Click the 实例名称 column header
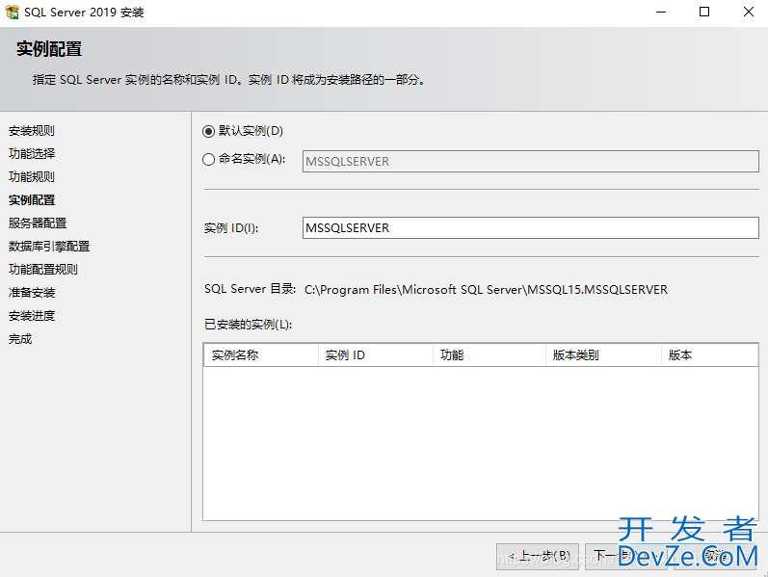Image resolution: width=768 pixels, height=577 pixels. pos(261,355)
